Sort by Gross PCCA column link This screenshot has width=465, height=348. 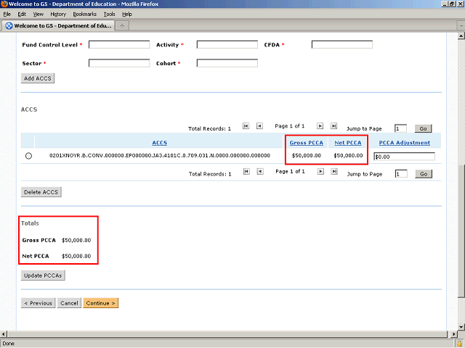pyautogui.click(x=307, y=143)
